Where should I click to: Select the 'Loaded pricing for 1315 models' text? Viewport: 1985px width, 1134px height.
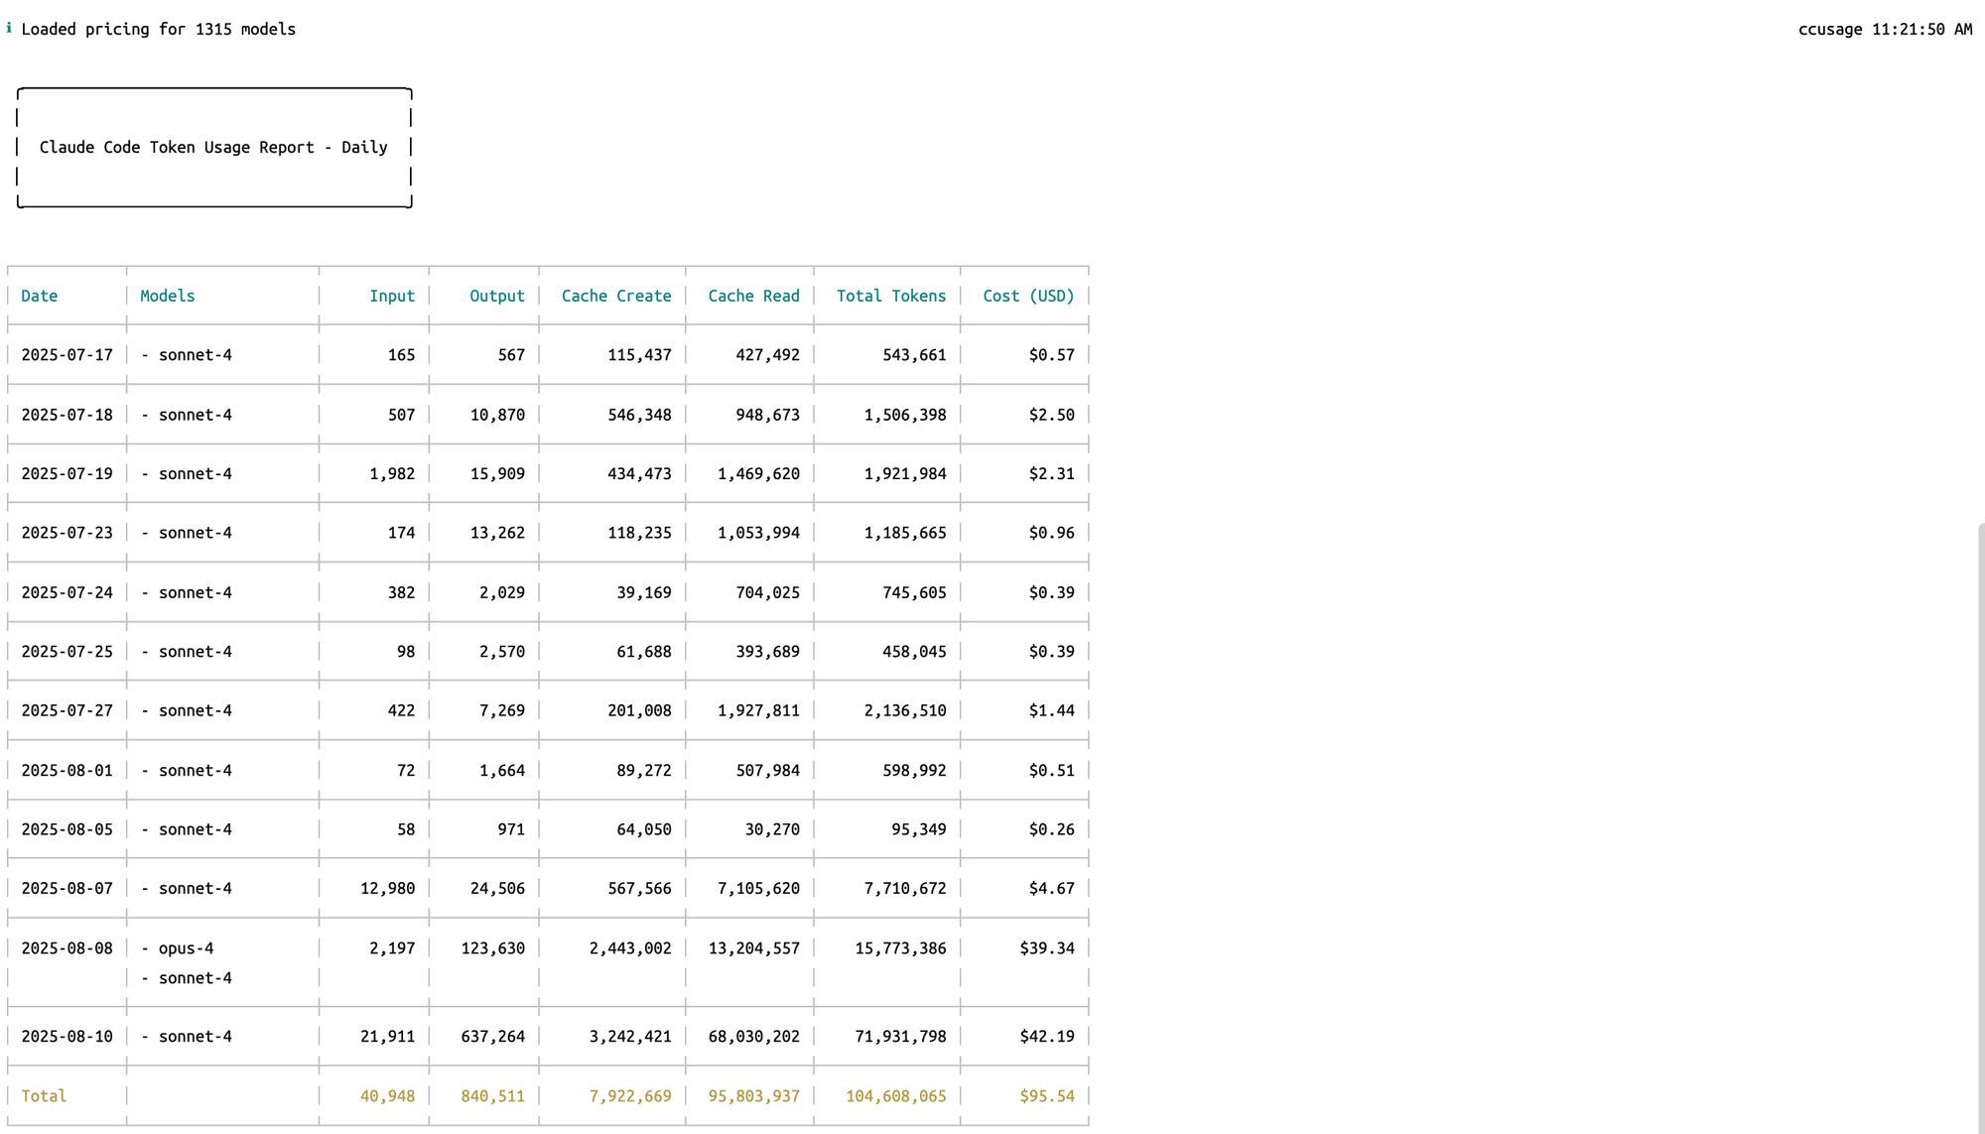click(159, 29)
